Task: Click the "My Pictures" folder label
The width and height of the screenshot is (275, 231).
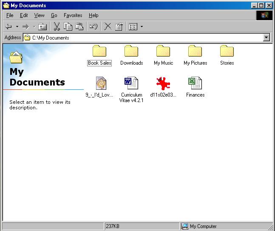Action: click(196, 63)
